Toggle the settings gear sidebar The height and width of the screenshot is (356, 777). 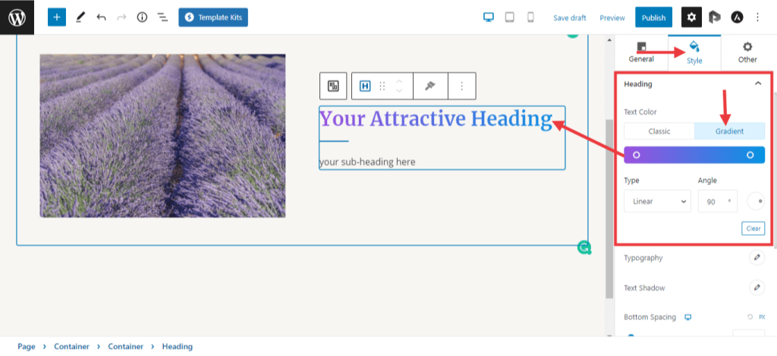tap(691, 17)
